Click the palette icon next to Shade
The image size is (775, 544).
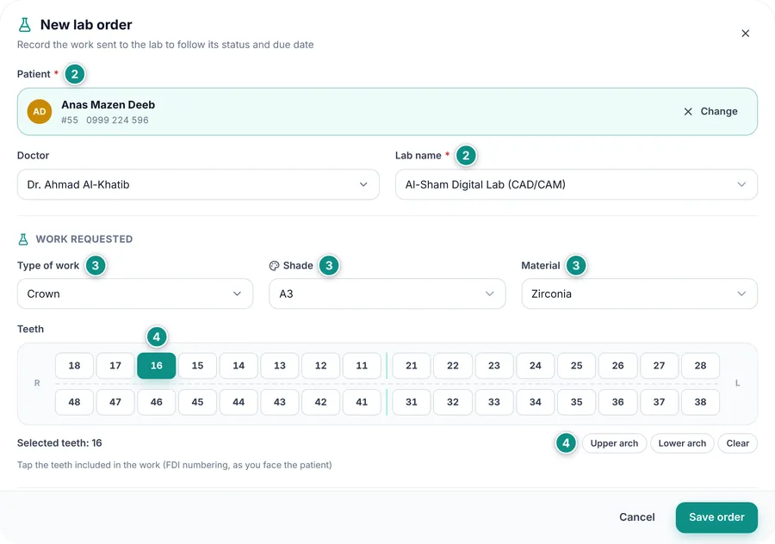point(274,266)
